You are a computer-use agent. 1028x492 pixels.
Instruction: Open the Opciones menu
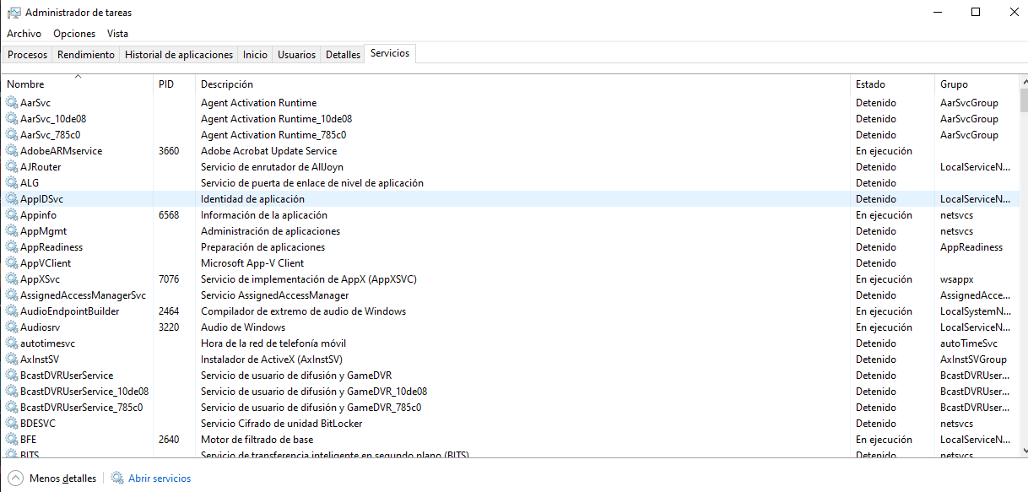coord(74,34)
